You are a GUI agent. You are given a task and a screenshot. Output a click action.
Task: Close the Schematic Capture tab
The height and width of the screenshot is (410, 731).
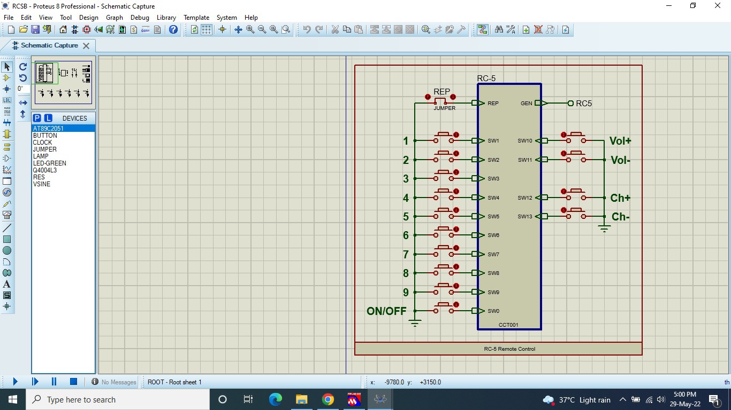(86, 46)
